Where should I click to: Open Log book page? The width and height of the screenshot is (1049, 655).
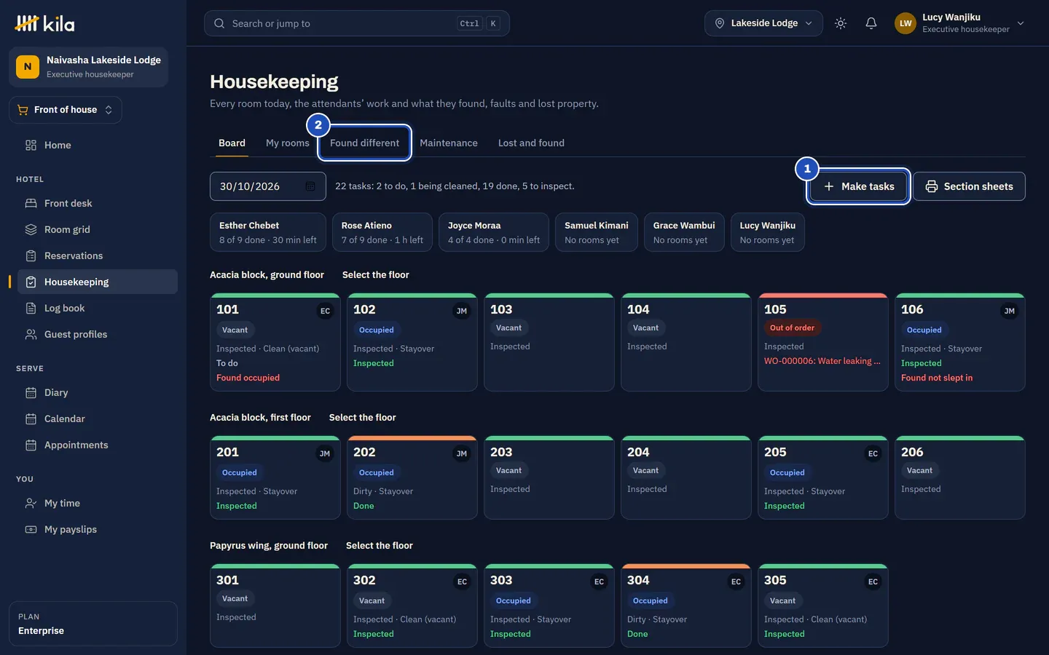(97, 308)
